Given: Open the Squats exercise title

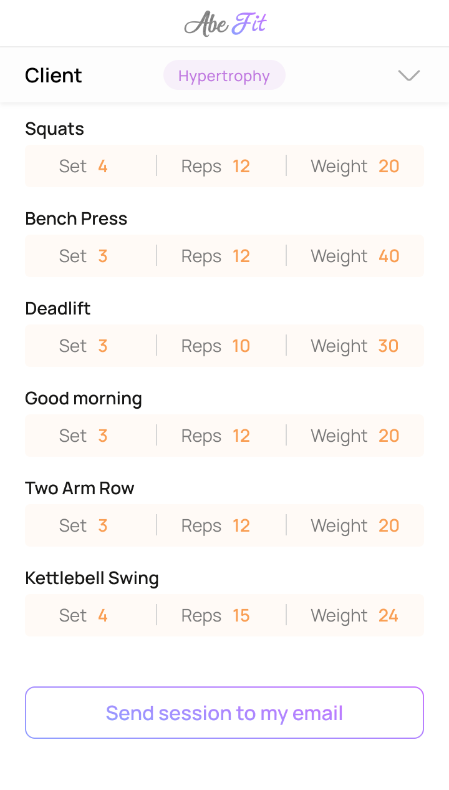Looking at the screenshot, I should tap(55, 129).
